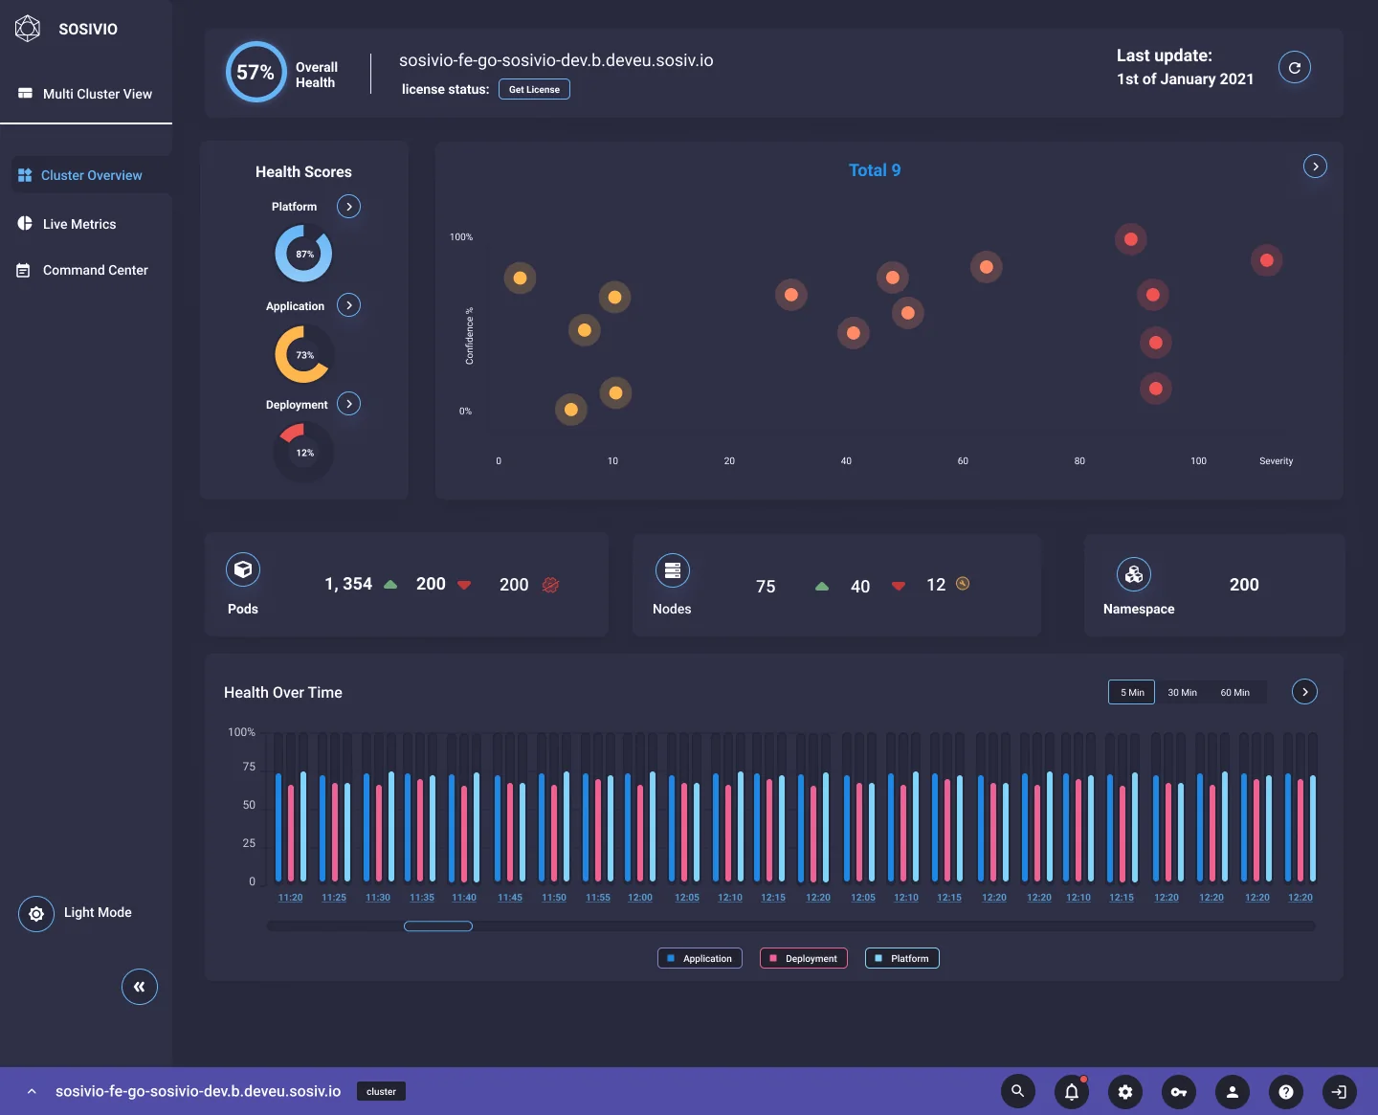Click the Sosivio logo icon
This screenshot has width=1378, height=1115.
click(x=28, y=29)
